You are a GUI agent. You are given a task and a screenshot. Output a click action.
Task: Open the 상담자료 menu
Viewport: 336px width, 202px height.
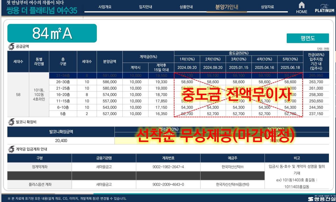(x=267, y=7)
